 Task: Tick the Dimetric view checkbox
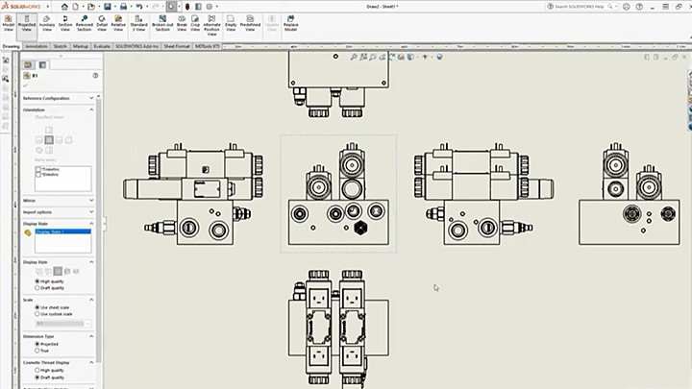(x=37, y=175)
